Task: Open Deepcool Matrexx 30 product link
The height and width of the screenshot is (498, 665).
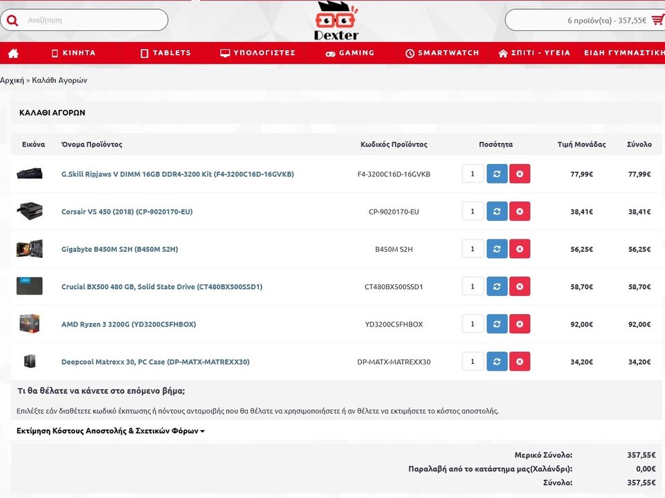Action: 155,362
